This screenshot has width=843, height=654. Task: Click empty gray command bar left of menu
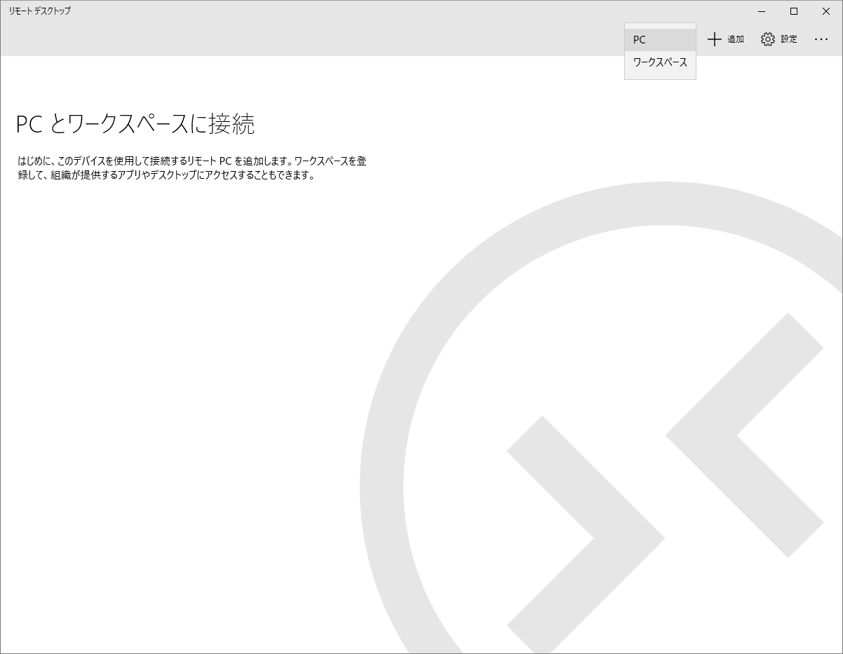pos(316,39)
